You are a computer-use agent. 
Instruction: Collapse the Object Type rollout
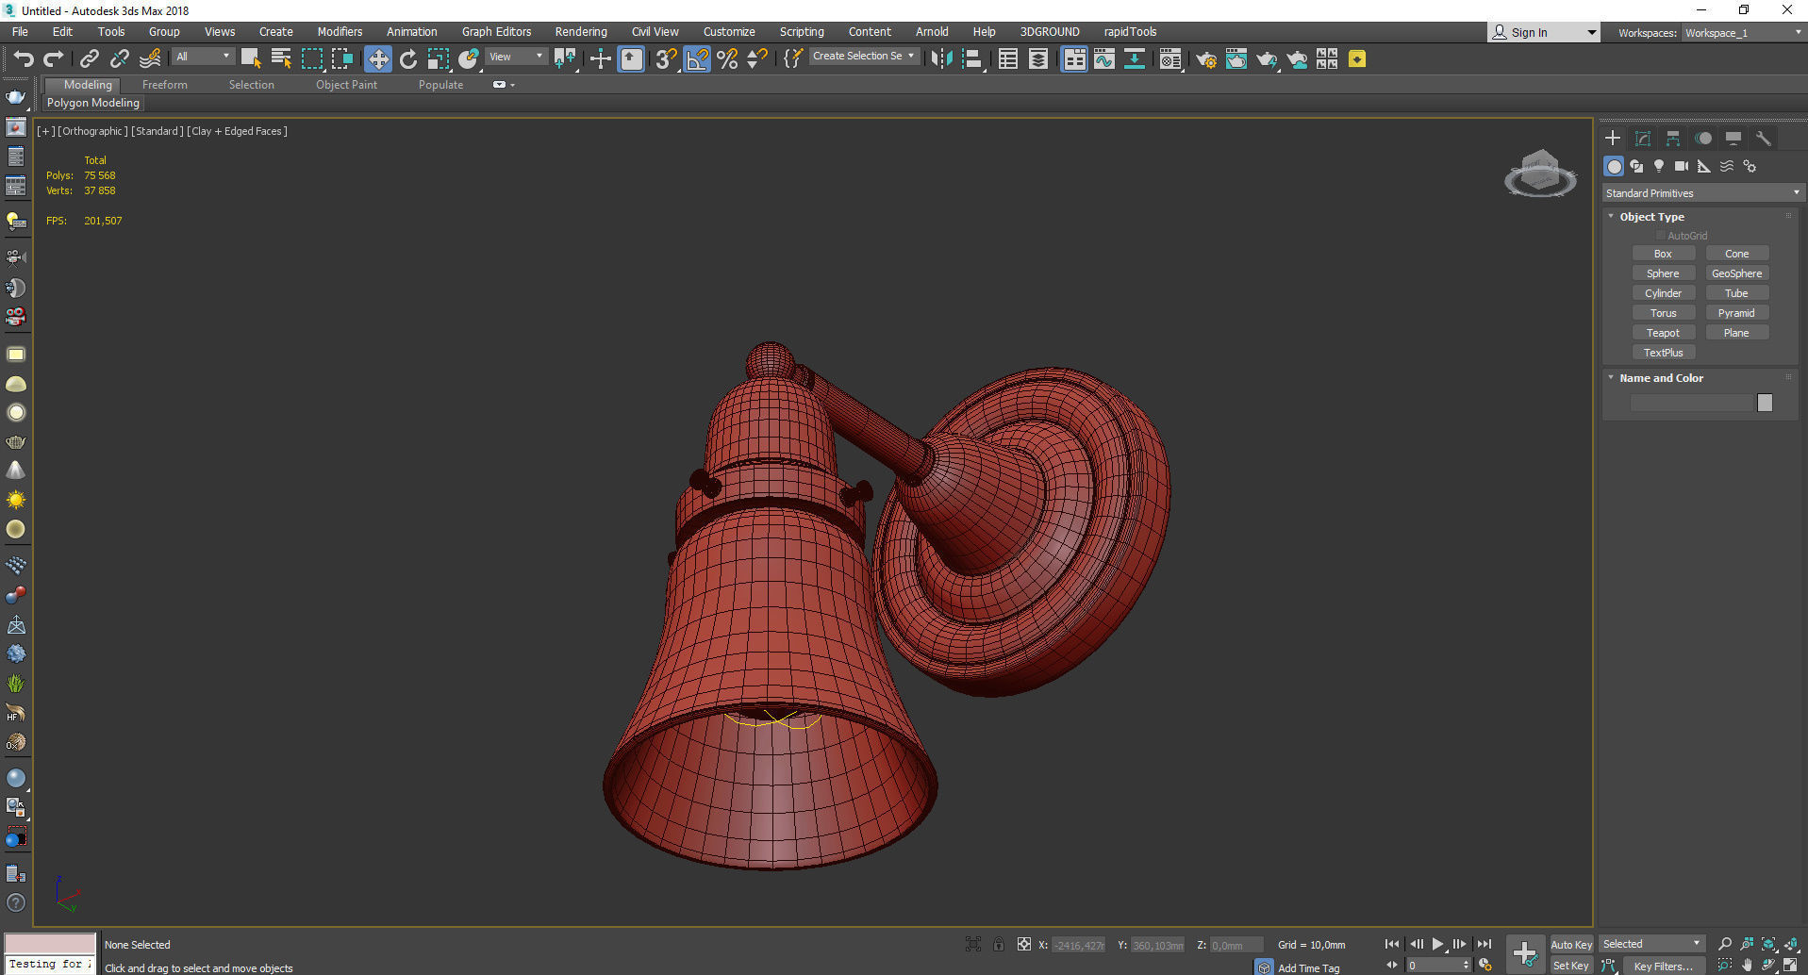pos(1651,217)
